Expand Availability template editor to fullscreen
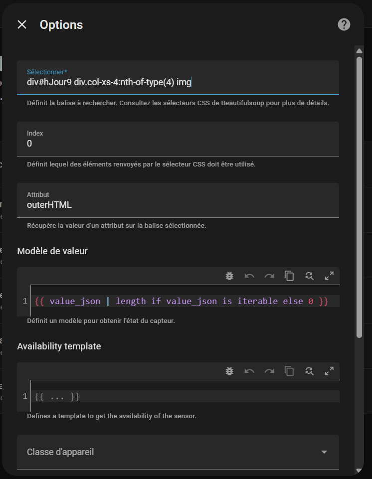The height and width of the screenshot is (479, 372). point(329,371)
